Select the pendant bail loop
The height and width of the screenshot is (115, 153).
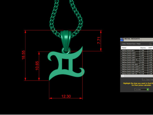click(66, 41)
